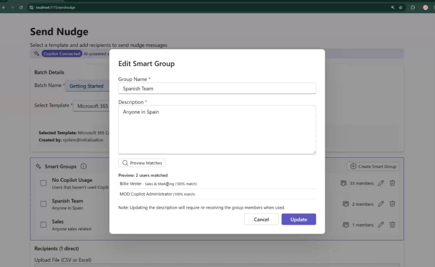
Task: Reload the page in the browser
Action: [21, 7]
